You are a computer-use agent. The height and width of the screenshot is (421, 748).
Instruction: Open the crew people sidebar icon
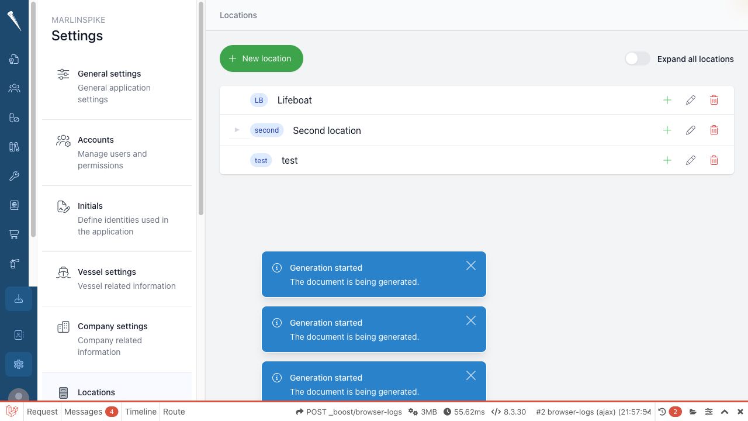14,88
